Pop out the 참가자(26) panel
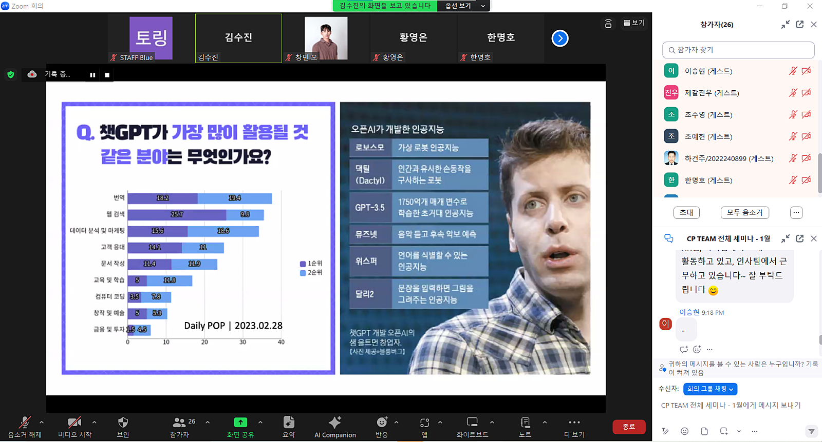Screen dimensions: 822x442 point(800,25)
